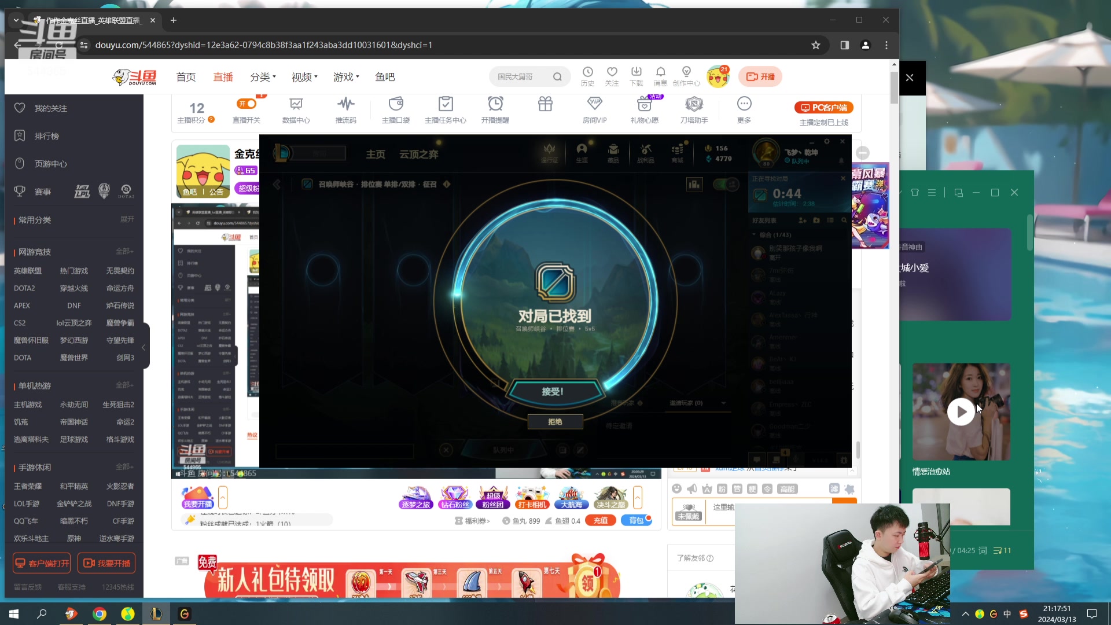The height and width of the screenshot is (625, 1111).
Task: Open the 历史 history icon
Action: [587, 76]
